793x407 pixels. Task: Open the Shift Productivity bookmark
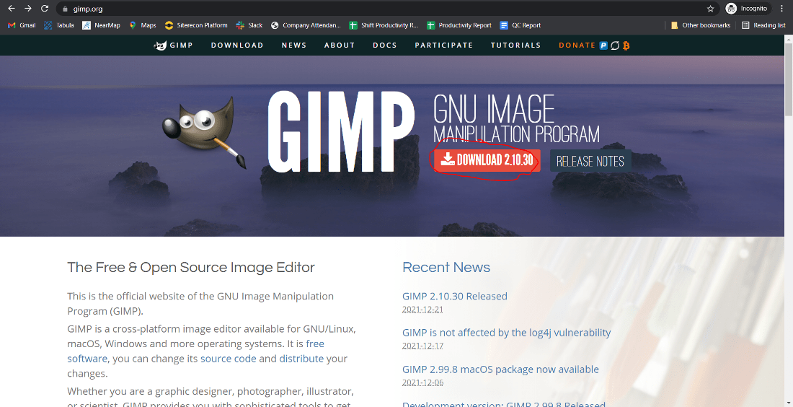coord(384,25)
